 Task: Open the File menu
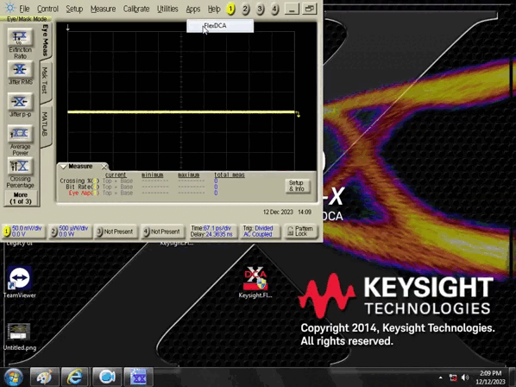tap(24, 9)
